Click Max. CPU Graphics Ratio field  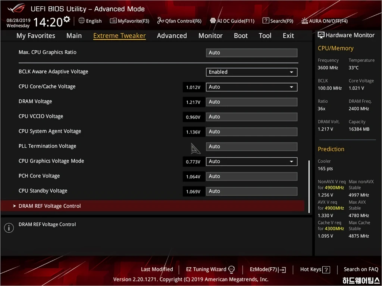click(x=251, y=53)
